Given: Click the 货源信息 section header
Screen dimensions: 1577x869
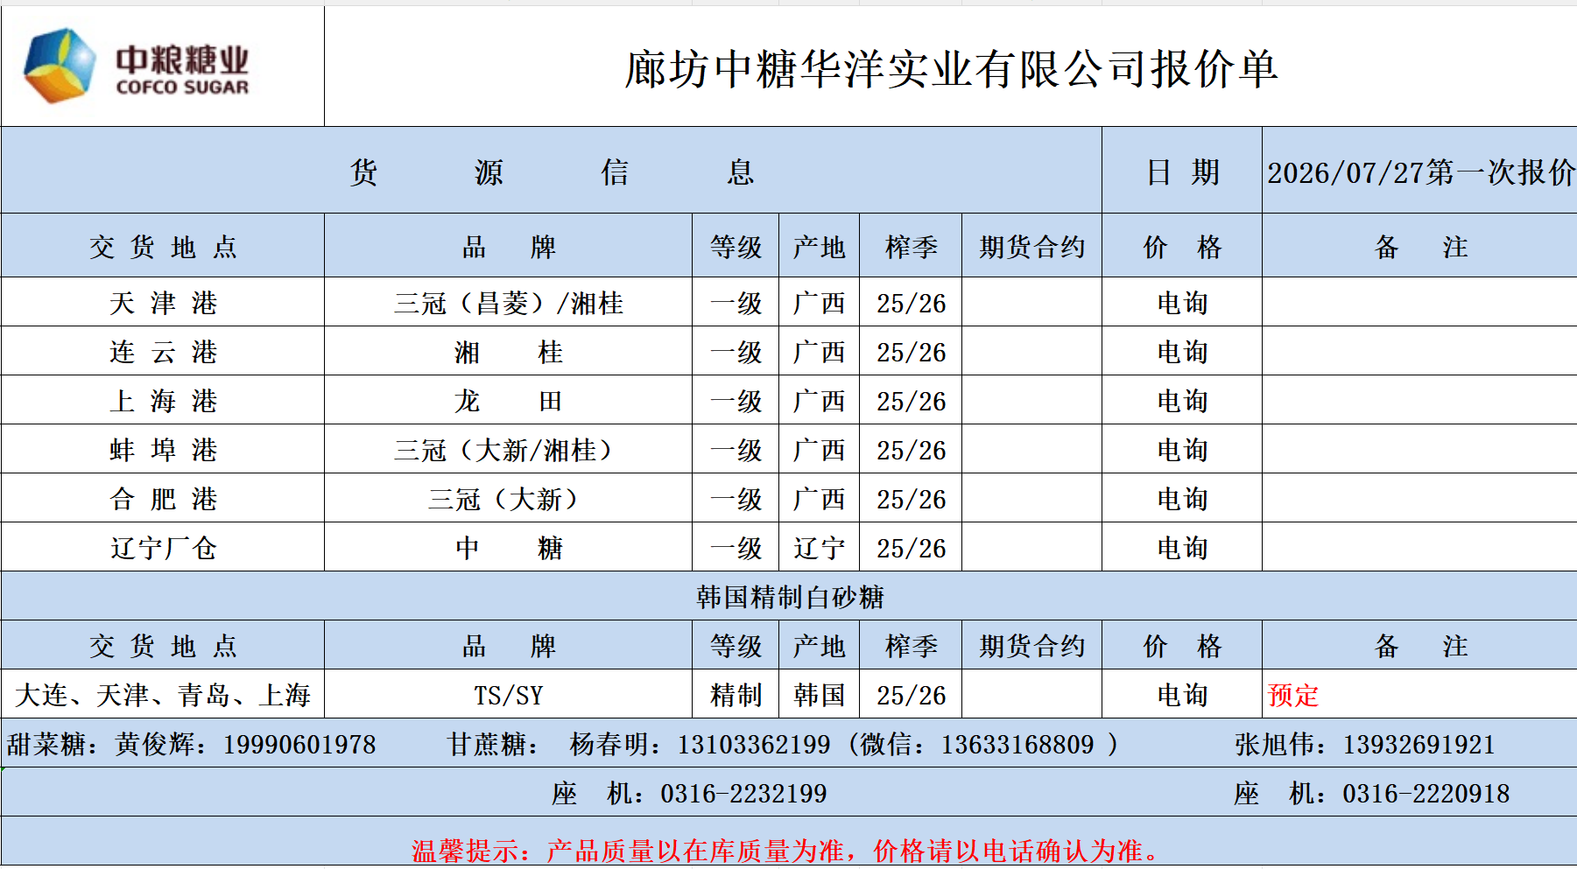Looking at the screenshot, I should point(552,172).
